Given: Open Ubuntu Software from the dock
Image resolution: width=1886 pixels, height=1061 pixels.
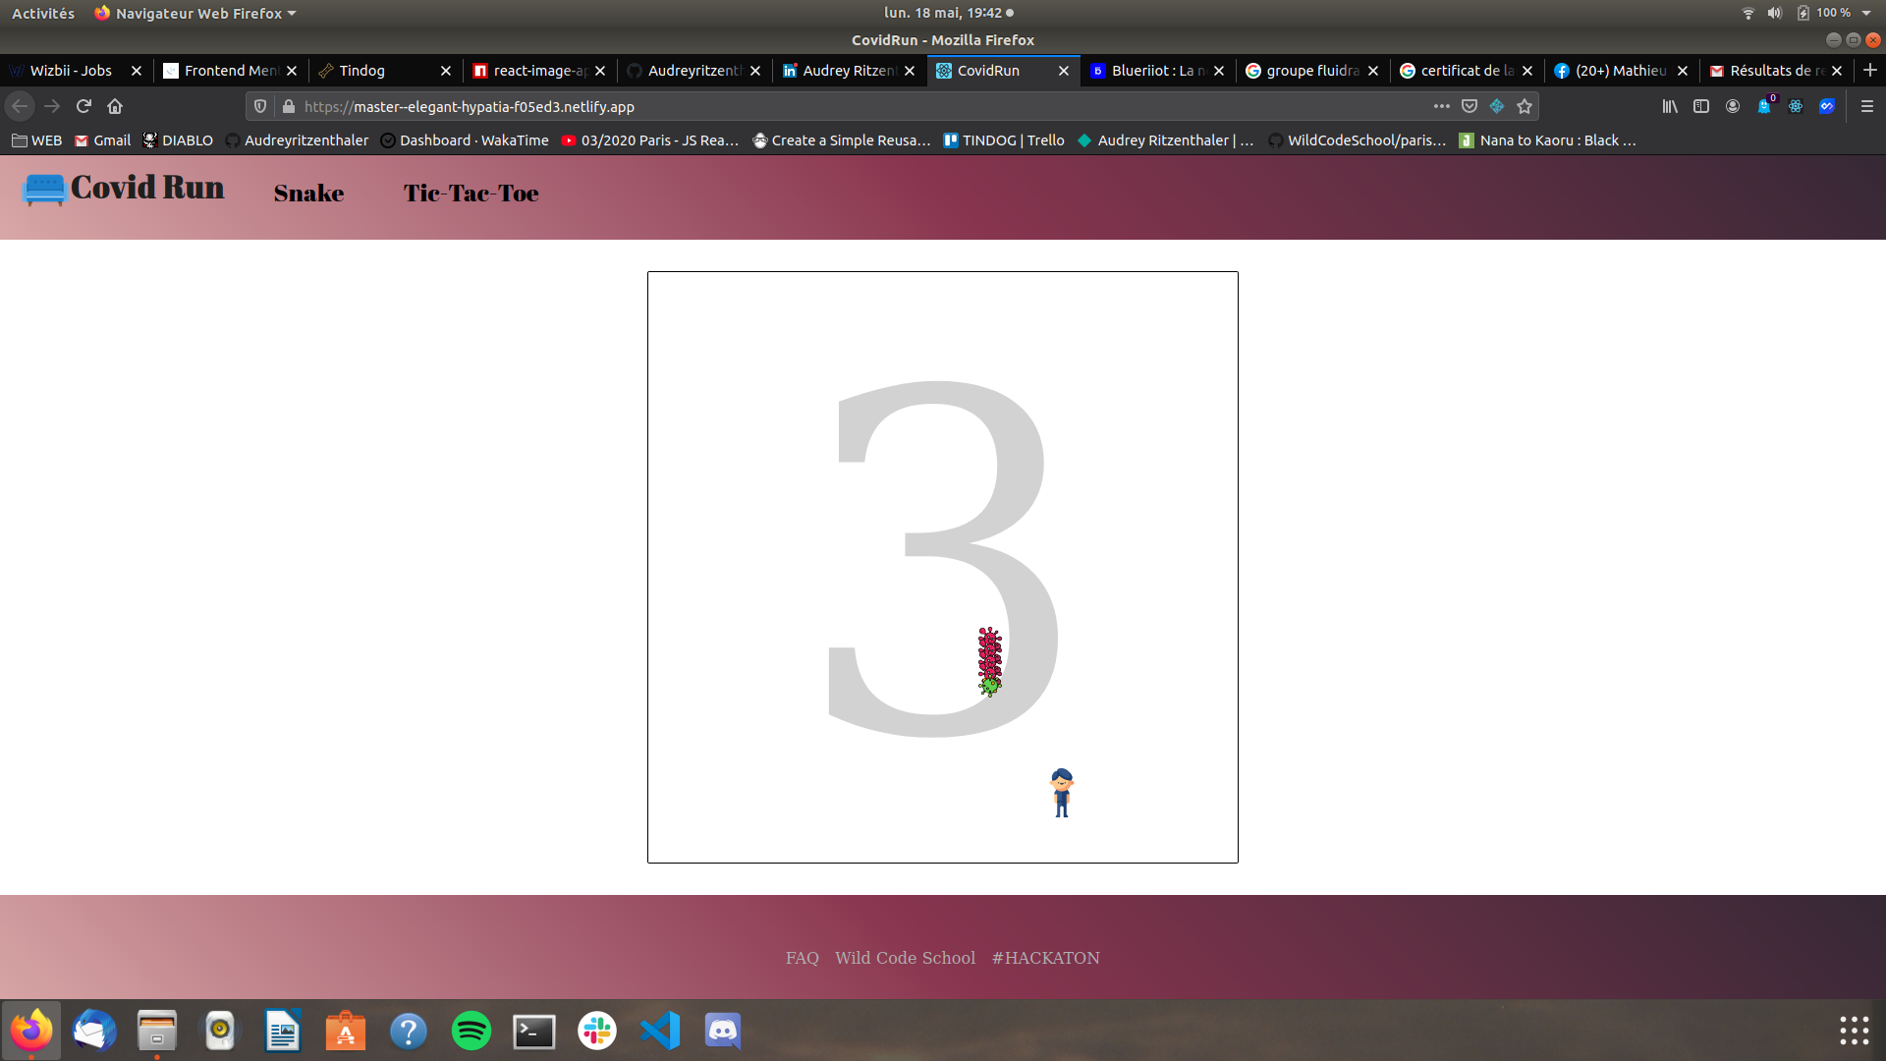Looking at the screenshot, I should pos(346,1031).
